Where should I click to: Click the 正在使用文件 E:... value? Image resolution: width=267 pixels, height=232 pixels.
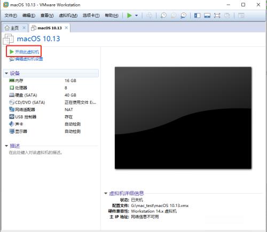click(x=81, y=102)
